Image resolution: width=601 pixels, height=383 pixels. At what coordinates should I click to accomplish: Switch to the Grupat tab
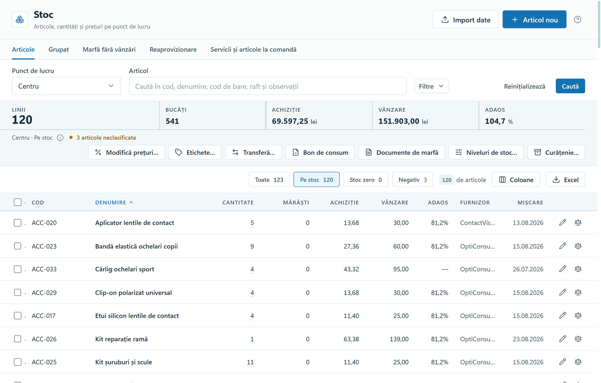pos(59,49)
